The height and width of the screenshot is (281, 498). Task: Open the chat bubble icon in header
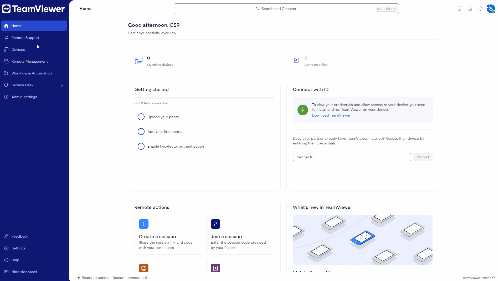(x=470, y=9)
